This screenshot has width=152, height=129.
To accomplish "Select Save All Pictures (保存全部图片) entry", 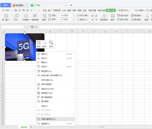I will click(55, 84).
